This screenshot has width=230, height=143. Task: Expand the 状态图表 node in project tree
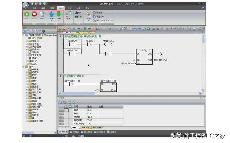27,46
